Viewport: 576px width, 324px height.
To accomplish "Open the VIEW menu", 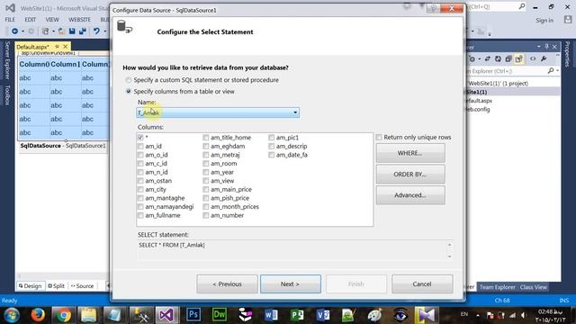I will pos(52,19).
